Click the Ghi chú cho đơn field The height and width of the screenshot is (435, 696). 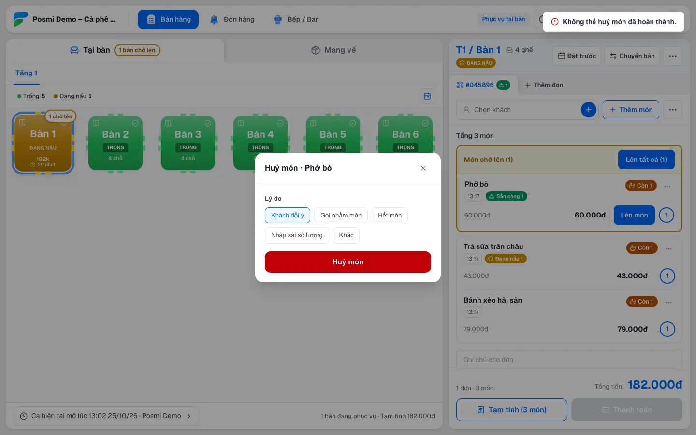click(569, 360)
